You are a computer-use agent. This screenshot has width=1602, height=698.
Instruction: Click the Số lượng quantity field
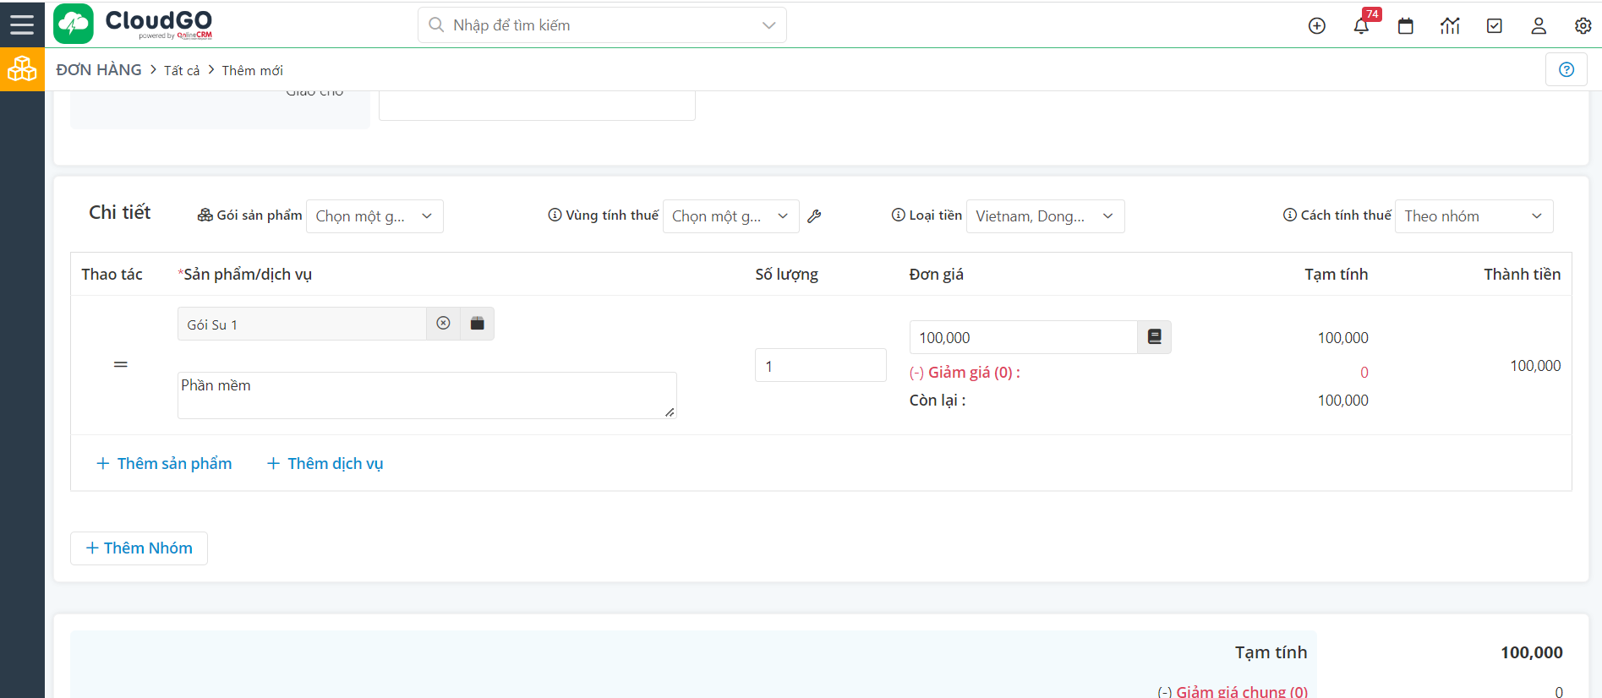pyautogui.click(x=819, y=366)
